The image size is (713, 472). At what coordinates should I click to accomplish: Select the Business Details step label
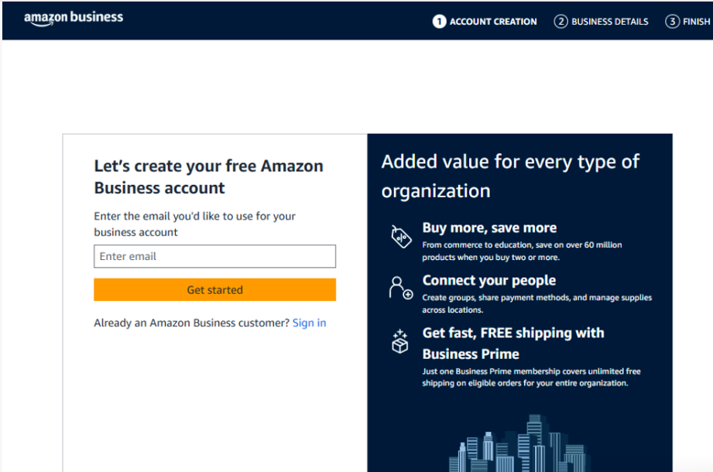click(x=609, y=22)
